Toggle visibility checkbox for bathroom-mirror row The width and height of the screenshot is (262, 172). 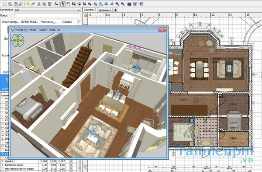tap(71, 165)
